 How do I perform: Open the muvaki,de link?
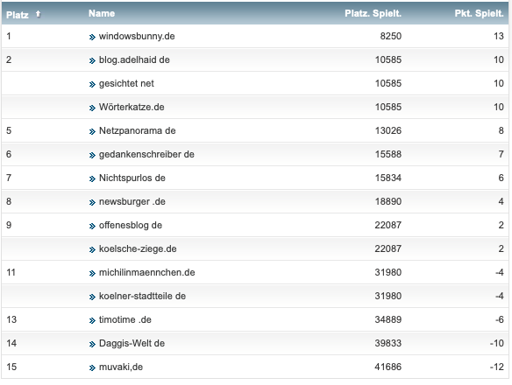coord(121,367)
